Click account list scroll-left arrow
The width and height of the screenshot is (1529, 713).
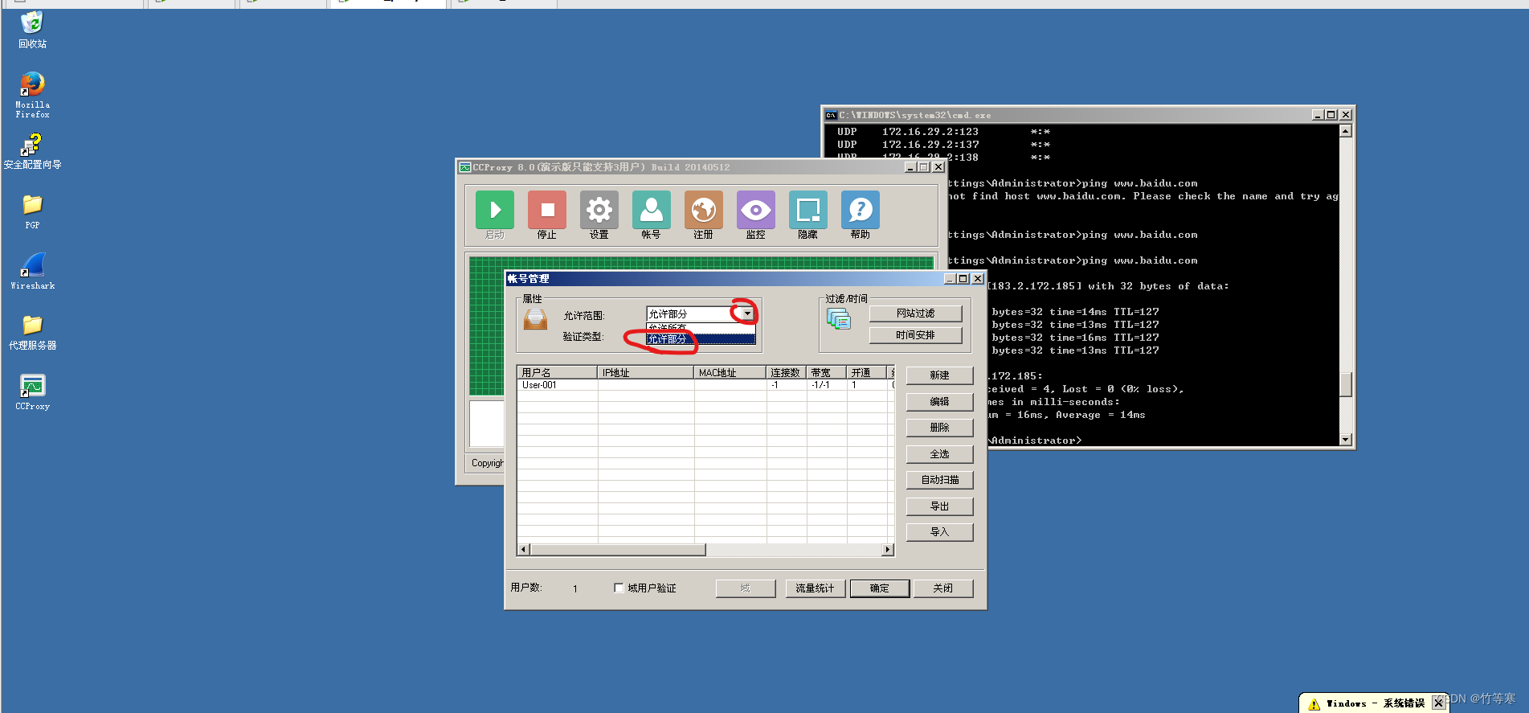pos(524,550)
